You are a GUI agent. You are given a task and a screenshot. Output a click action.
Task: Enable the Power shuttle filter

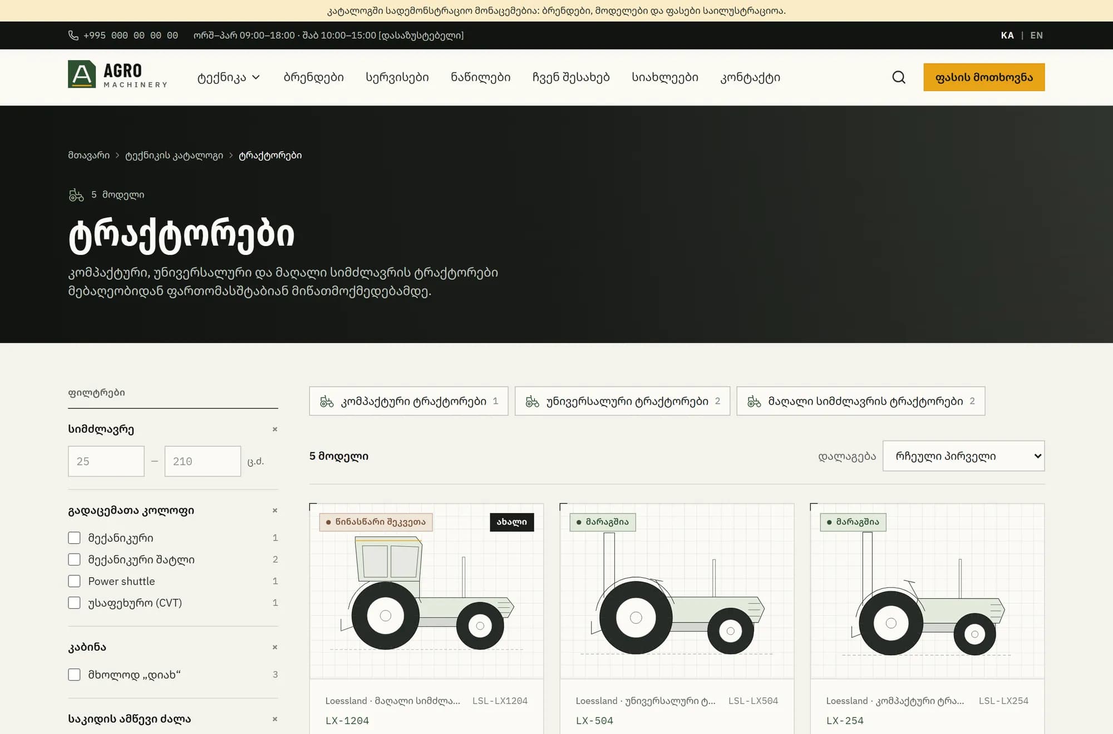pyautogui.click(x=74, y=581)
